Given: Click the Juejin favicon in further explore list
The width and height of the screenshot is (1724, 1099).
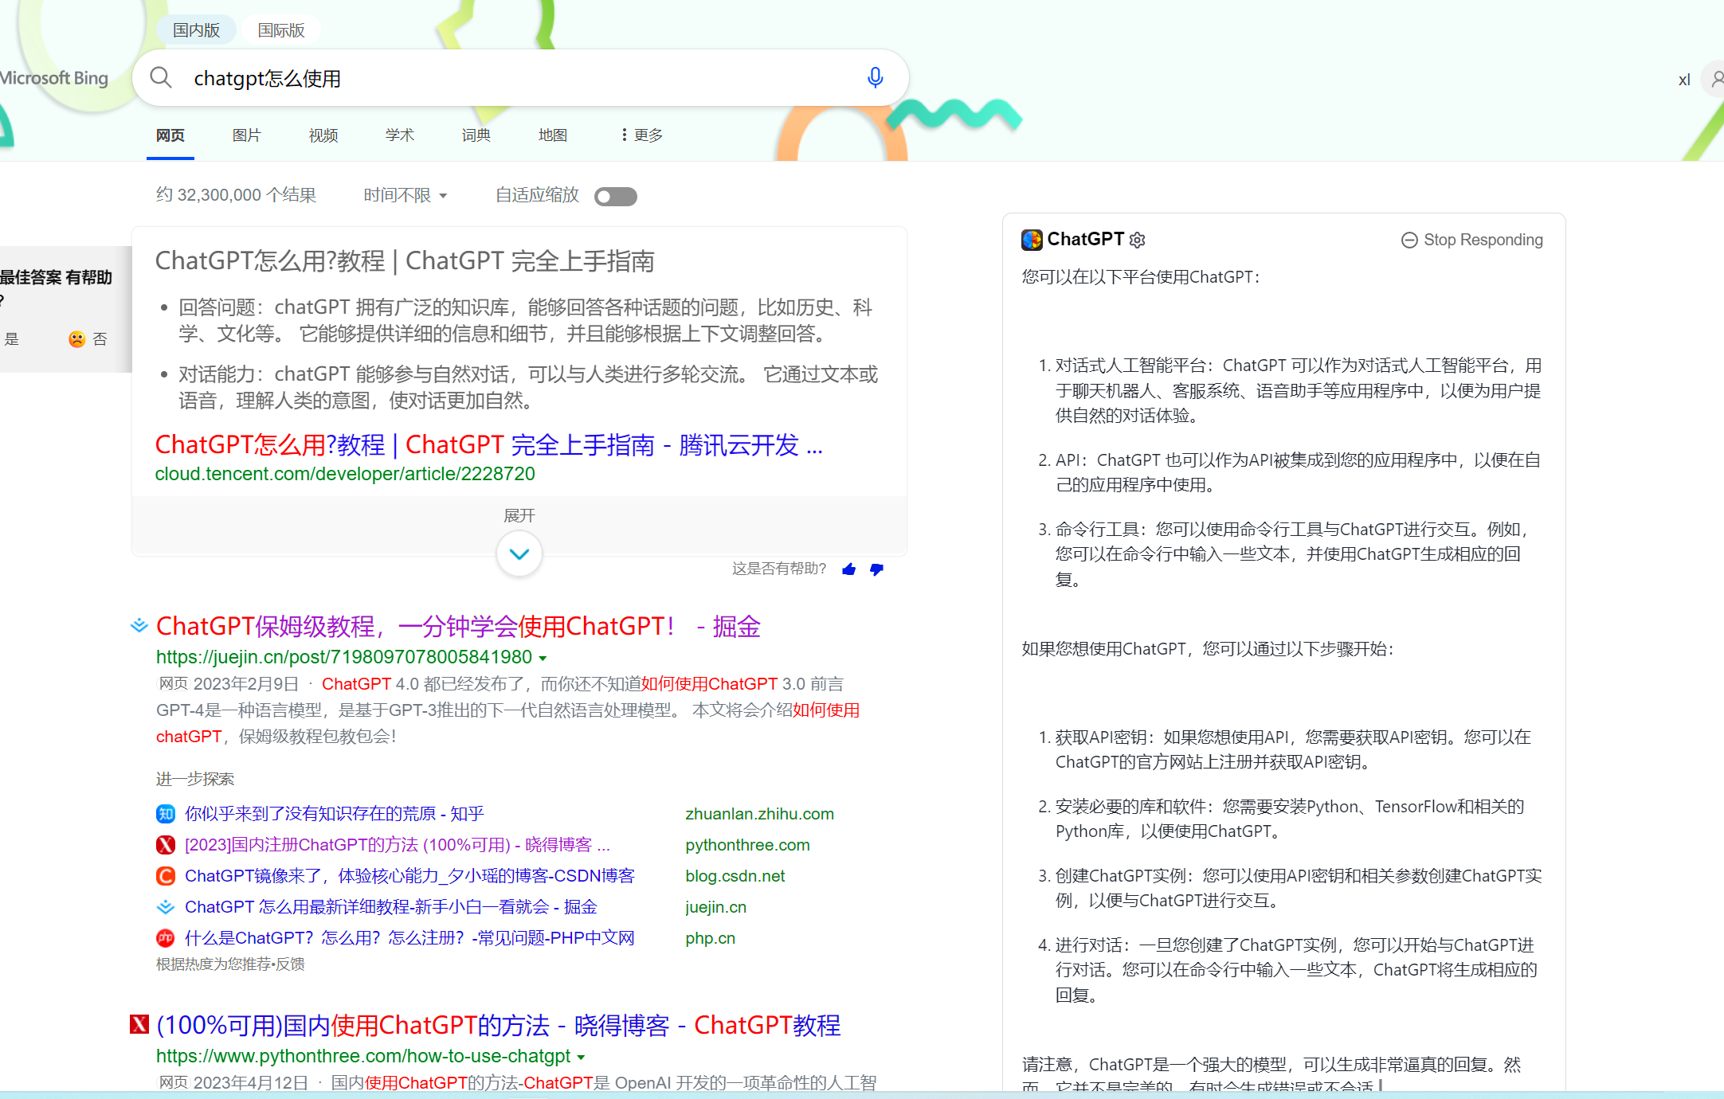Looking at the screenshot, I should pyautogui.click(x=166, y=907).
